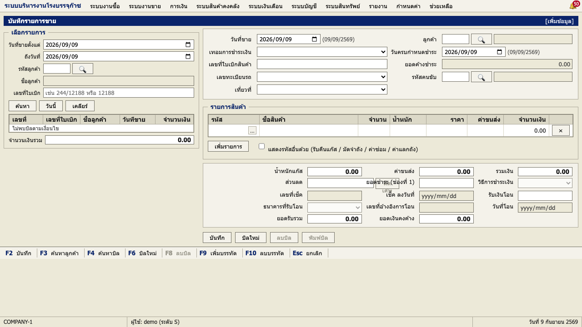
Task: Open the ธนาคารที่รับโอน dropdown
Action: click(x=335, y=208)
